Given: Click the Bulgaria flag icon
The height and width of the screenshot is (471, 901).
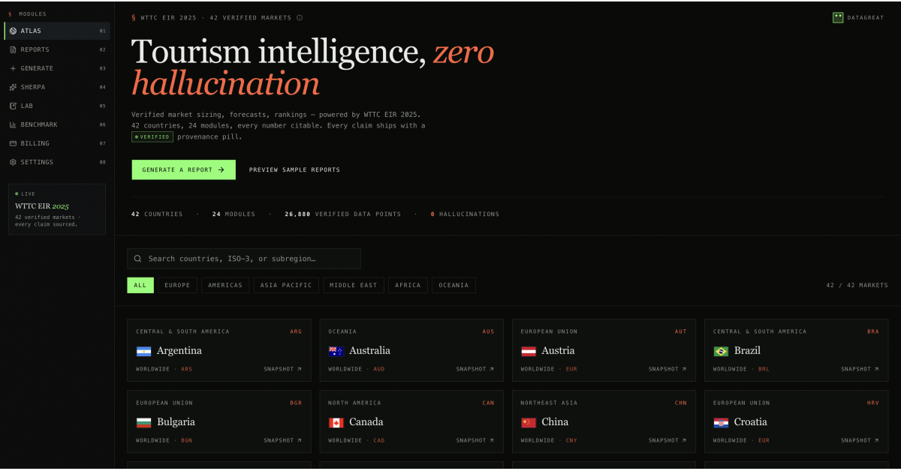Looking at the screenshot, I should pyautogui.click(x=143, y=422).
